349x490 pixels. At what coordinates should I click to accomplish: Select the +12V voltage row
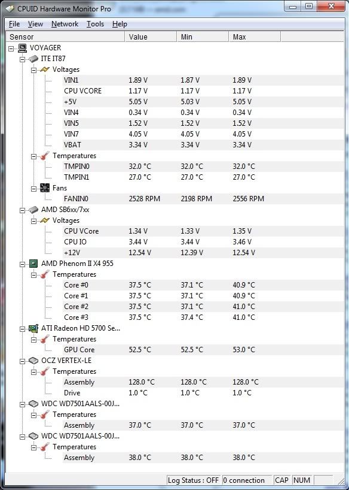[203, 253]
